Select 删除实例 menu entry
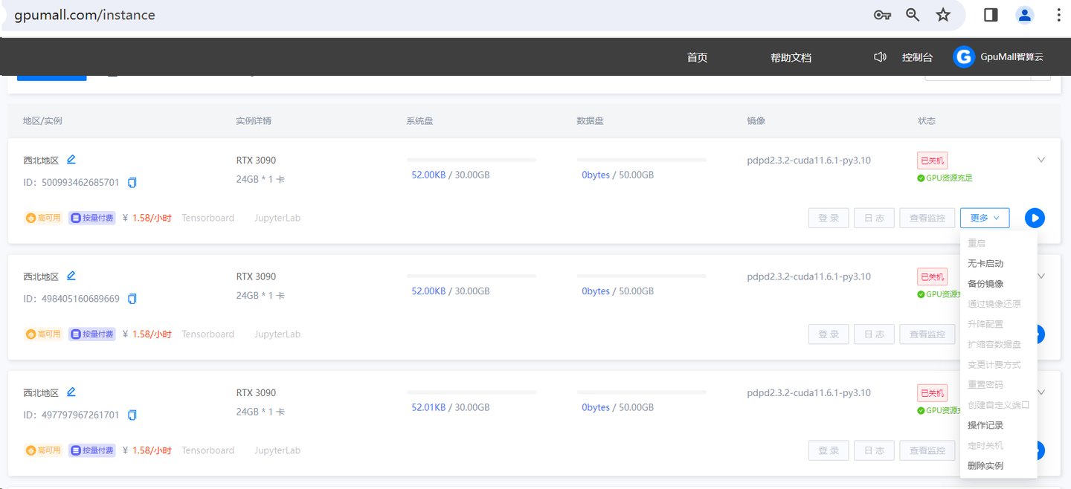Viewport: 1071px width, 489px height. 985,465
